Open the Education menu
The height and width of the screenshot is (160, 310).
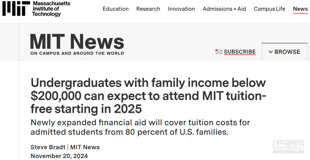[116, 9]
